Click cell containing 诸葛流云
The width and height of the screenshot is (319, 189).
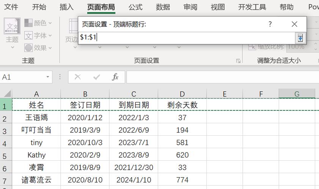pos(36,180)
